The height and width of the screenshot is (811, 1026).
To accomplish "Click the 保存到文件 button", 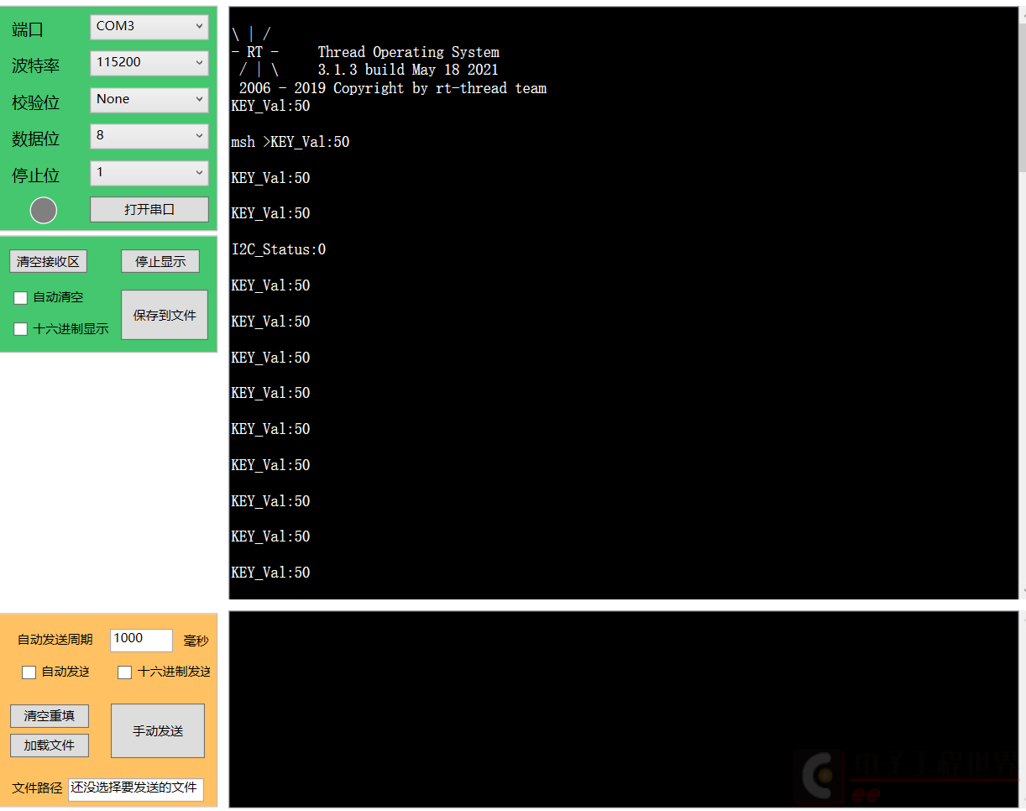I will pos(165,315).
